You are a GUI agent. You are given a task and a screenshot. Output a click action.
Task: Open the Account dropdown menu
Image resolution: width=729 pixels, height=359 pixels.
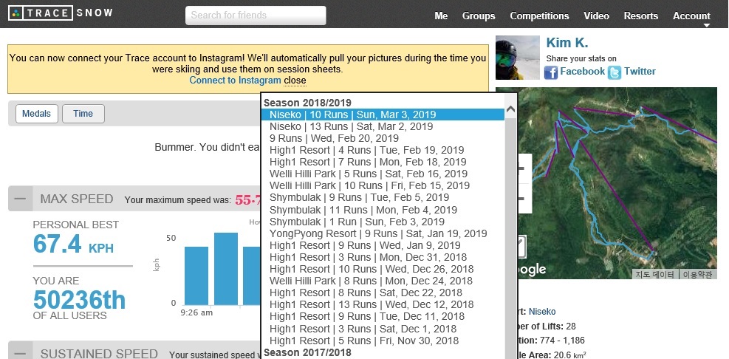click(x=691, y=16)
